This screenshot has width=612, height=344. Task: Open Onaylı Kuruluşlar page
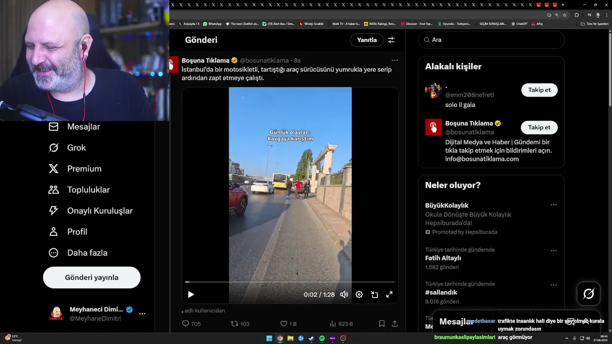90,211
